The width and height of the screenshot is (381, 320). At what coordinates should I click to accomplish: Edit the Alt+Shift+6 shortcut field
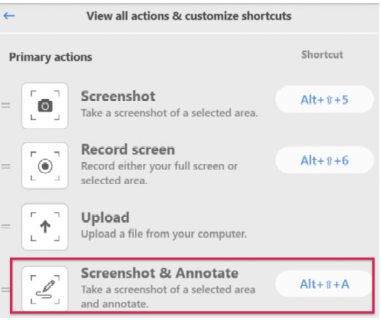[x=324, y=160]
